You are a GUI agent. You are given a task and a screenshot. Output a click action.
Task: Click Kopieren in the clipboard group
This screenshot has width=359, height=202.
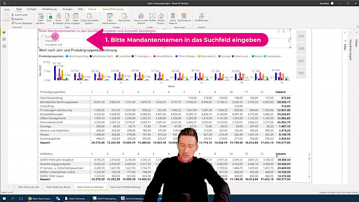[x=17, y=19]
